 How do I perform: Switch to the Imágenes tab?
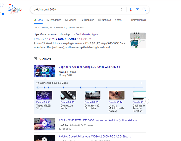tap(54, 20)
